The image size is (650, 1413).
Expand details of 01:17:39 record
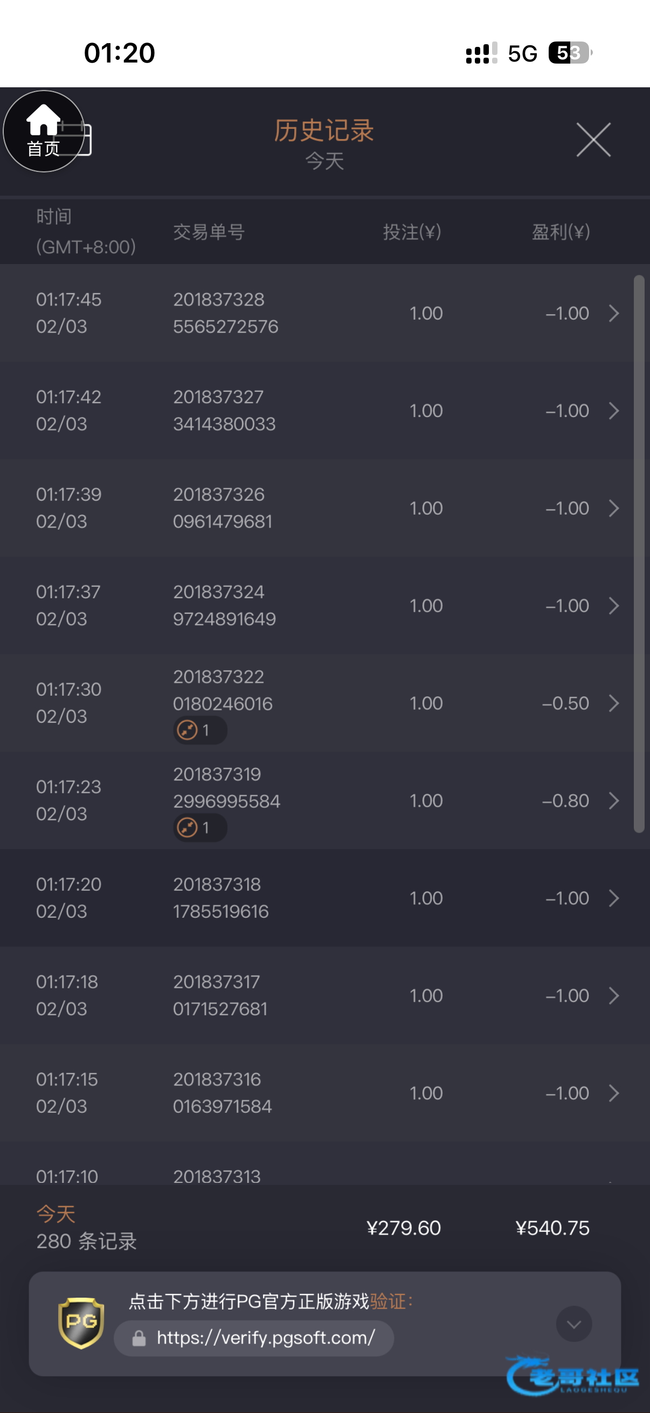pyautogui.click(x=614, y=509)
